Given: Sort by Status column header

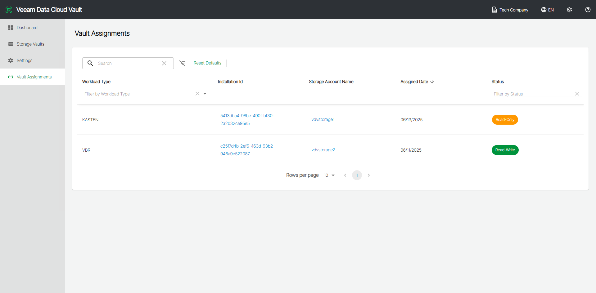Looking at the screenshot, I should coord(498,82).
